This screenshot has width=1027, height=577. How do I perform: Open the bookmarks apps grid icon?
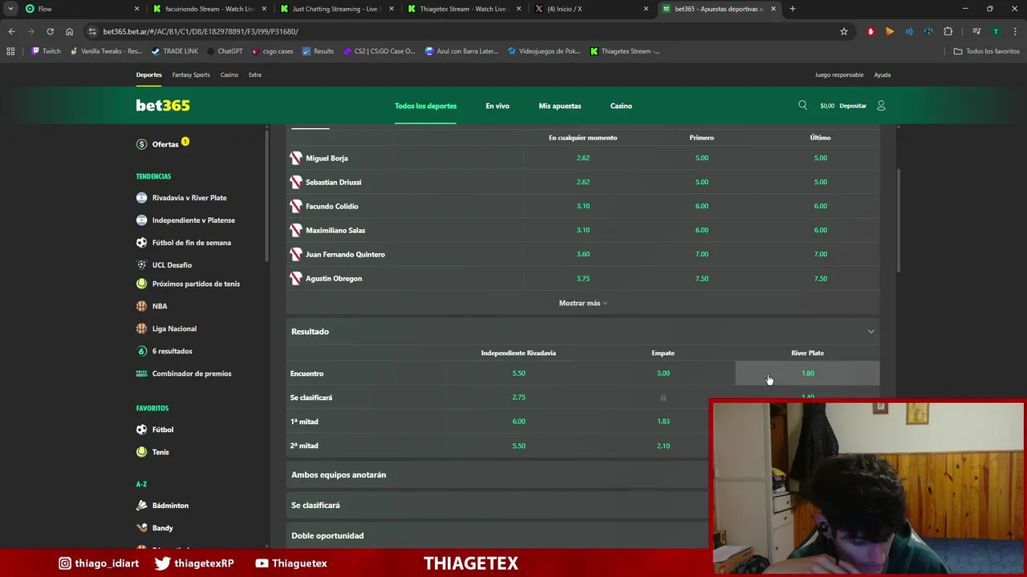[x=10, y=51]
